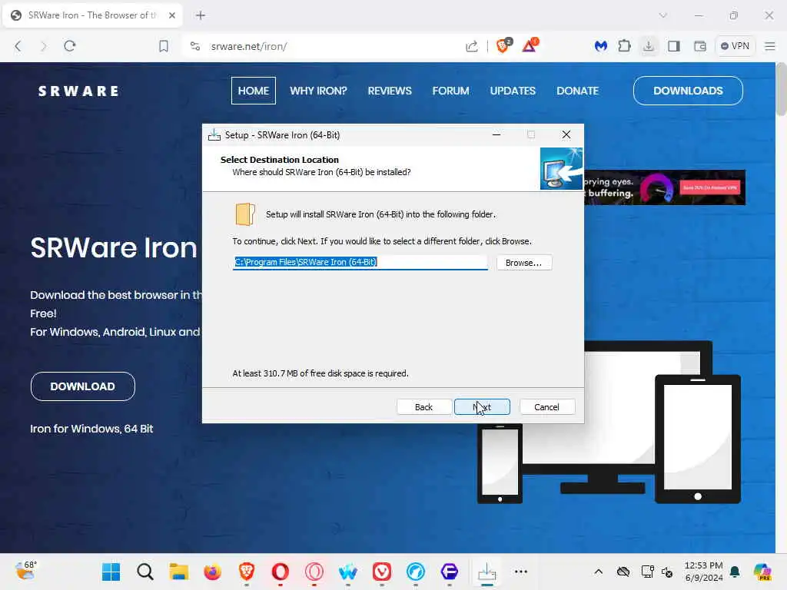Open the Windows Start menu

tap(111, 572)
